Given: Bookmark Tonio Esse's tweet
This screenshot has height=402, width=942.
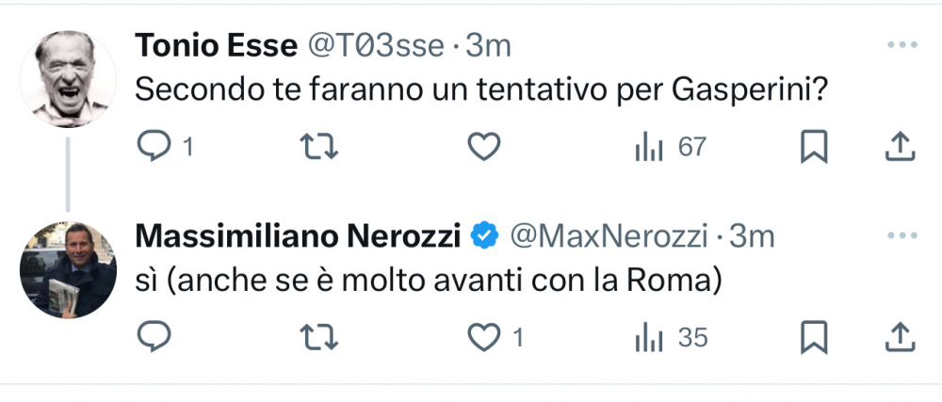Looking at the screenshot, I should pos(814,147).
